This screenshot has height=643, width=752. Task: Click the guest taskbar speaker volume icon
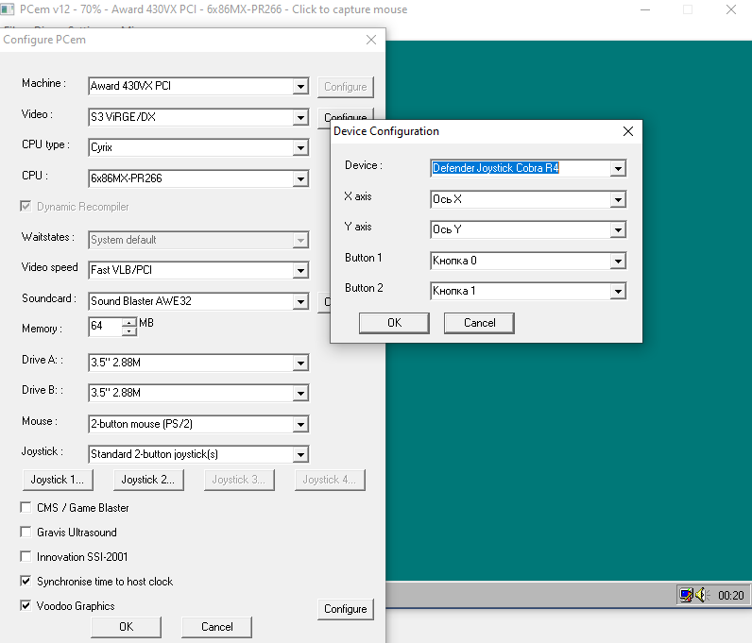pyautogui.click(x=702, y=595)
